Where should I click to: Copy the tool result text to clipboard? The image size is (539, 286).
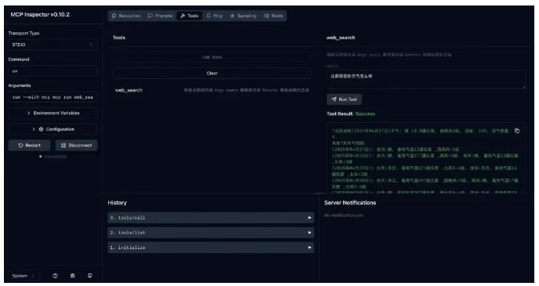[x=517, y=131]
